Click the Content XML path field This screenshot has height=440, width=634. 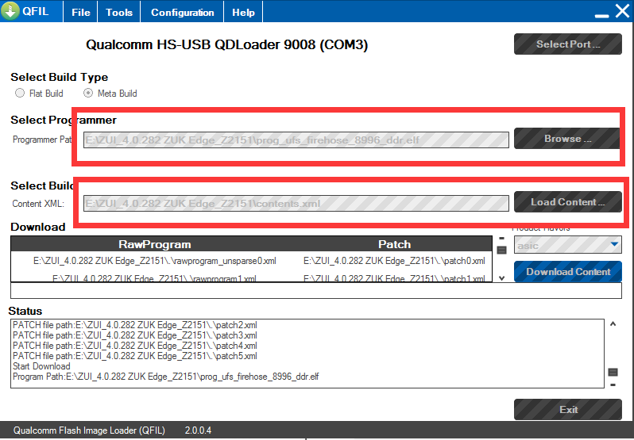click(296, 203)
